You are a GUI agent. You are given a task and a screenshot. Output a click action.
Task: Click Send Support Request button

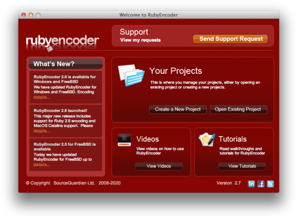pos(230,39)
